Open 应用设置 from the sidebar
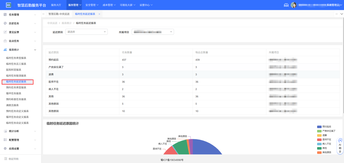The image size is (344, 163). click(16, 149)
